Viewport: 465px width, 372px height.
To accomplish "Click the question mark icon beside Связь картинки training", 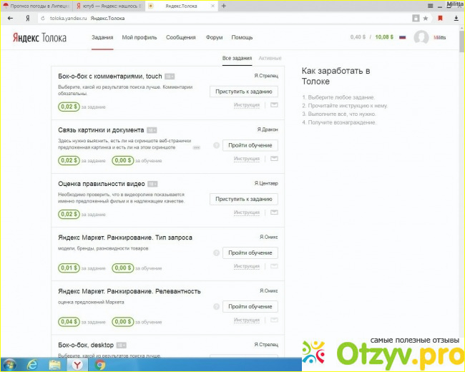I will pos(216,145).
